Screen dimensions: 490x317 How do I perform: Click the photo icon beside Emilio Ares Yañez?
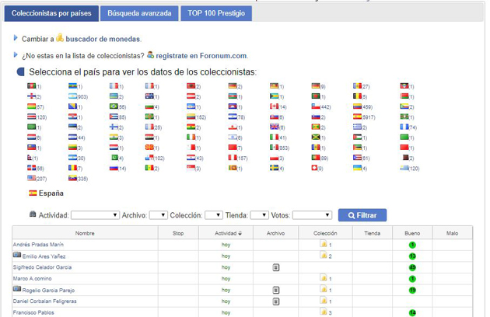coord(17,255)
